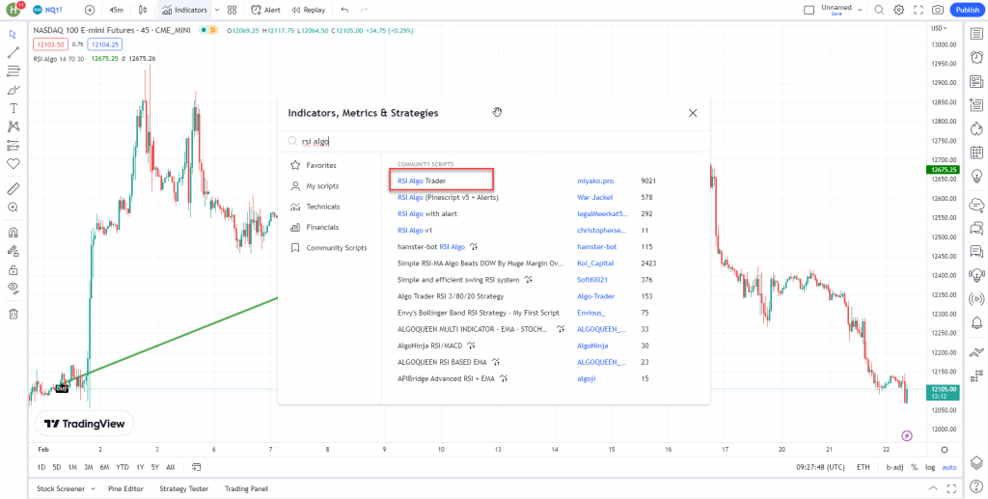The width and height of the screenshot is (988, 499).
Task: Open chart settings gear icon
Action: pos(899,10)
